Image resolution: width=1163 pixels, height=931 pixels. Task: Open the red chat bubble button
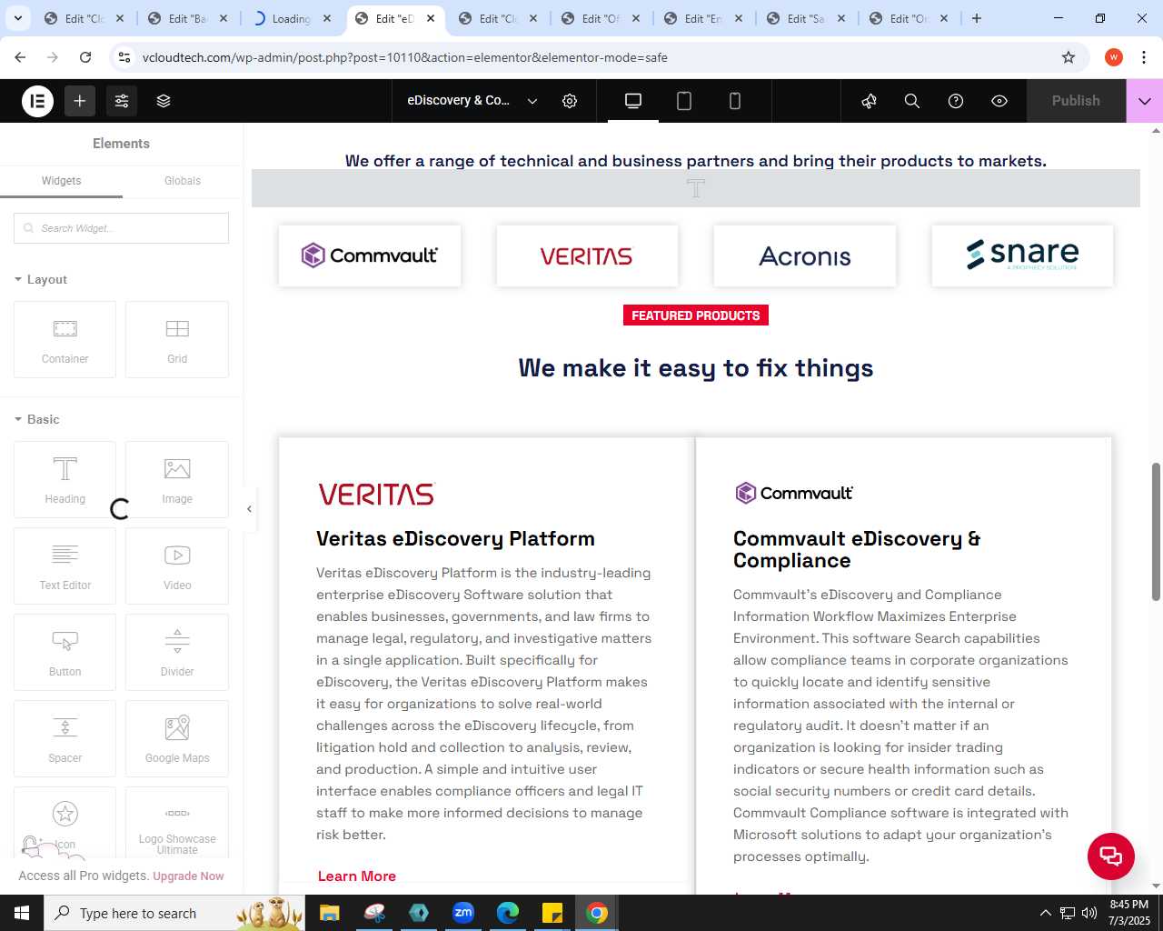[x=1111, y=856]
